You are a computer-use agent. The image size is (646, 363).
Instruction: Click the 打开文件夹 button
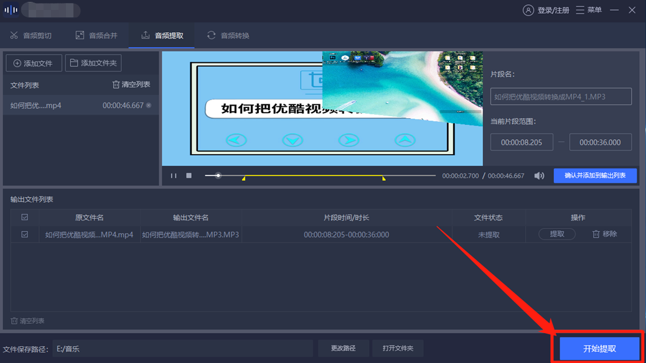[398, 348]
